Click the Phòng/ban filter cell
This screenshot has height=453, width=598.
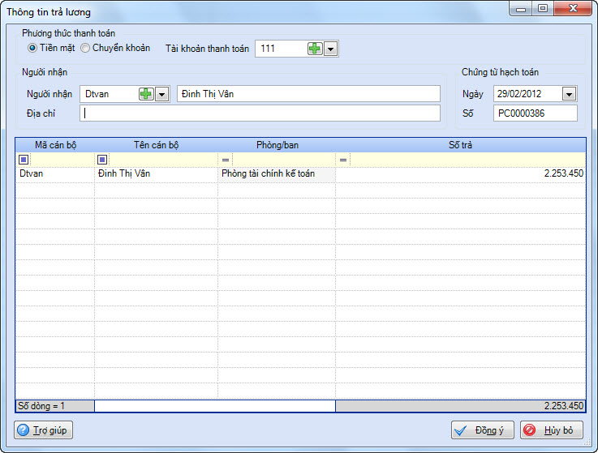click(x=284, y=160)
